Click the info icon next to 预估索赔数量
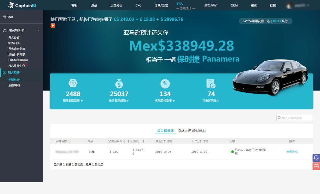Screen dimensions: 320x194 coord(82,101)
